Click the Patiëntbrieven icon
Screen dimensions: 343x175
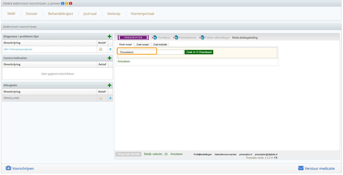[x=176, y=38]
